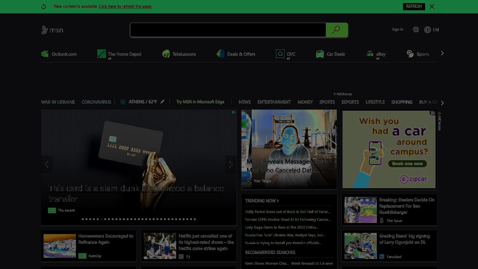The image size is (478, 269).
Task: Expand the TRENDING NOW section
Action: pos(262,201)
